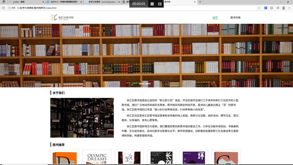Click the address bar URL field
The image size is (293, 165).
coord(134,8)
